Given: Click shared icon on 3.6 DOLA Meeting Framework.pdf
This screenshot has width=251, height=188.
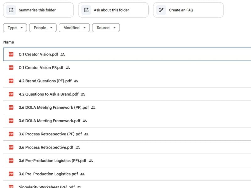Looking at the screenshot, I should (x=85, y=121).
